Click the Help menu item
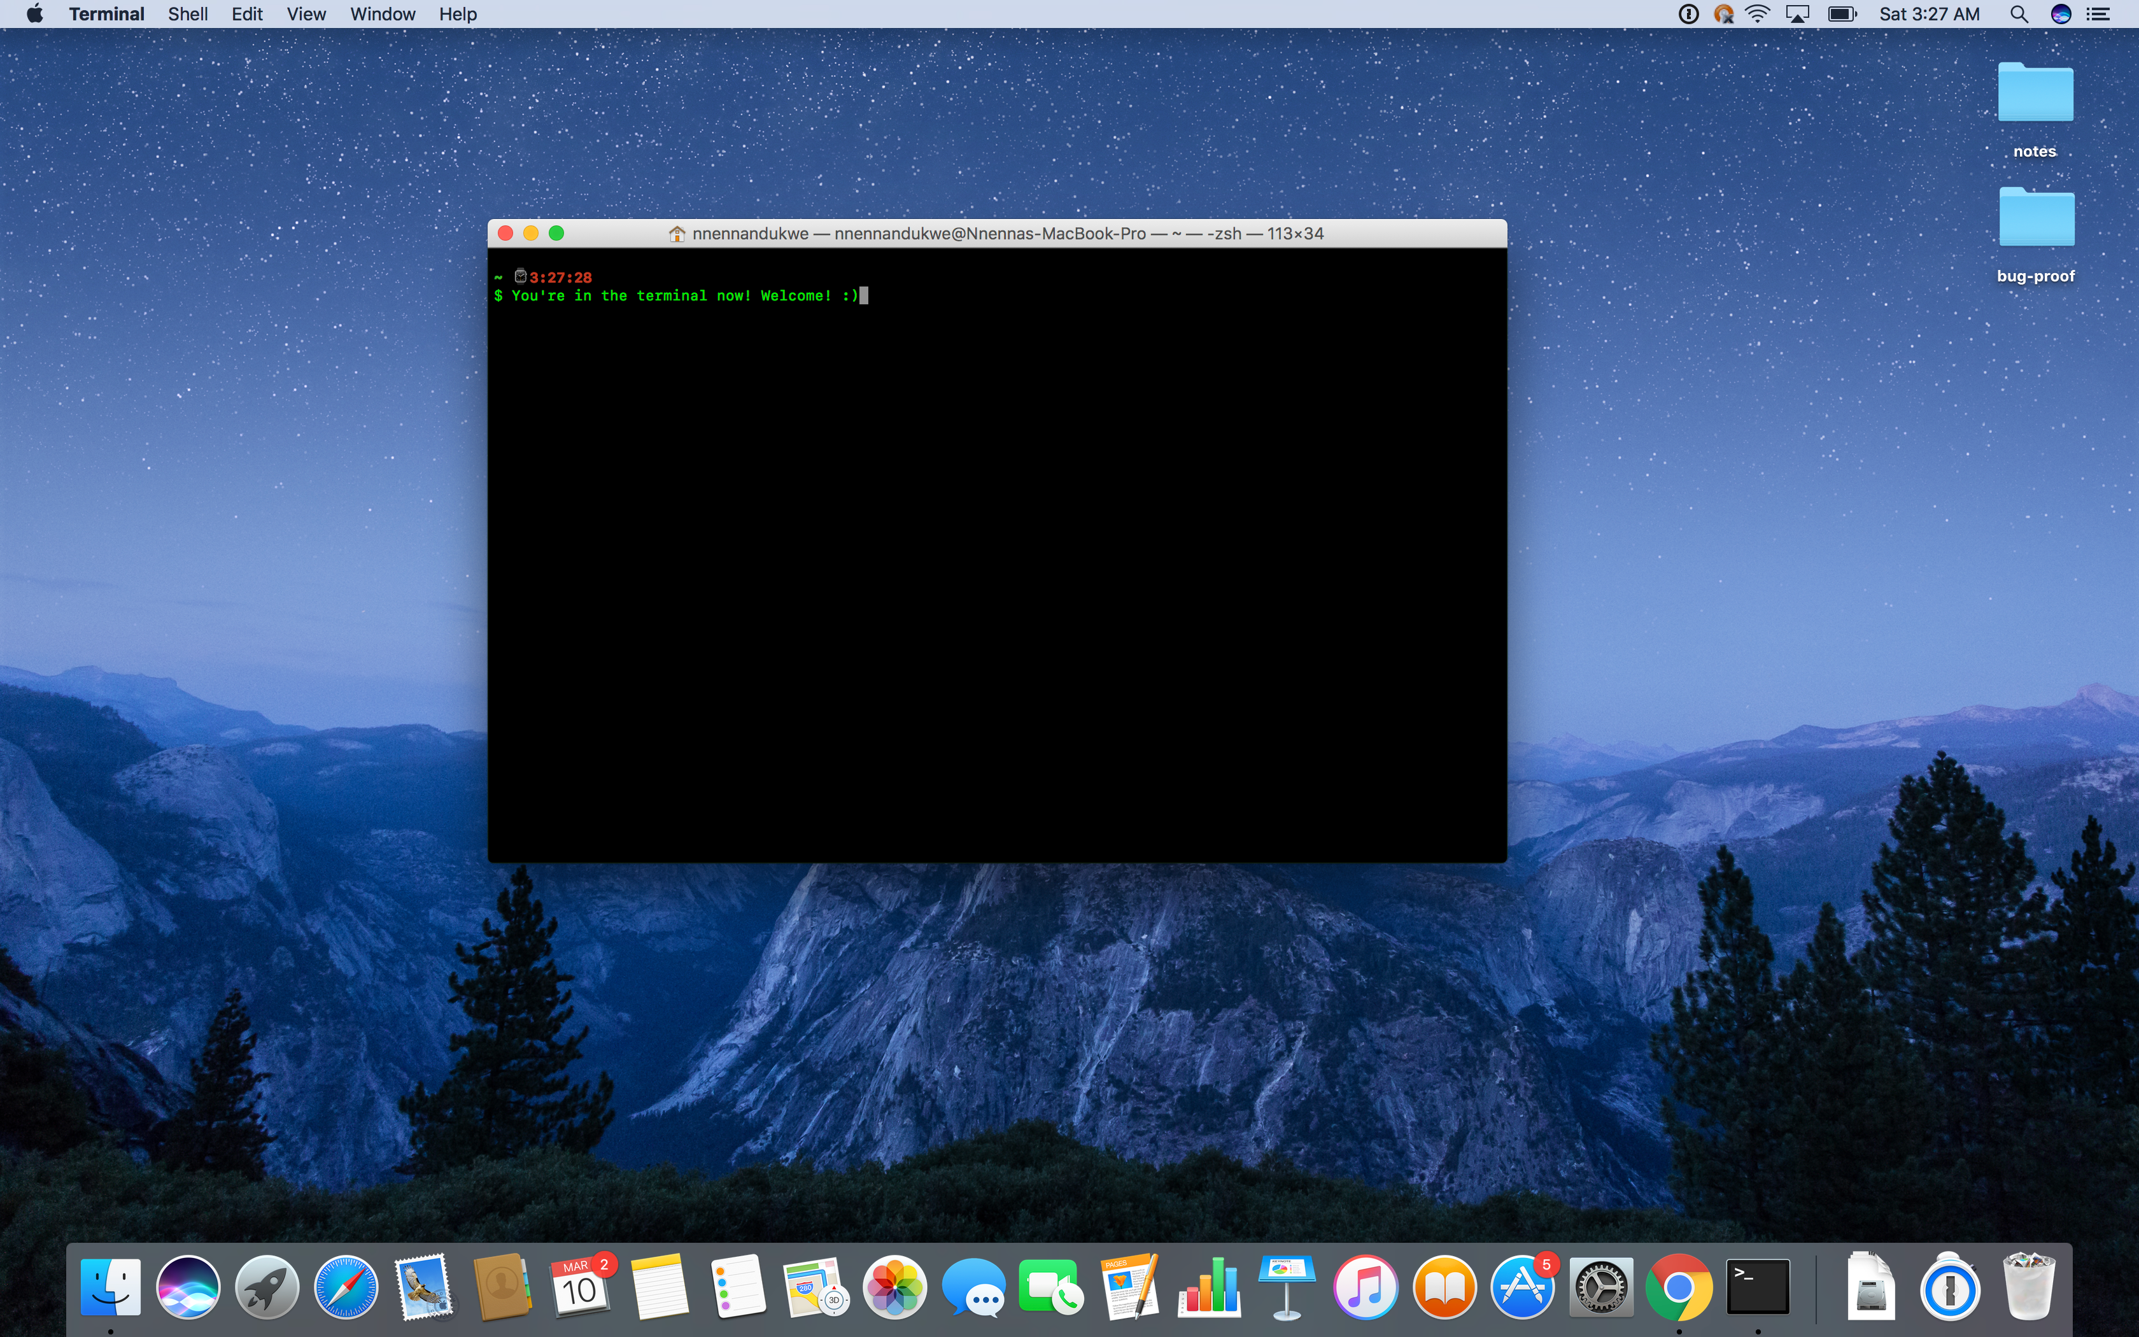2139x1337 pixels. click(457, 14)
